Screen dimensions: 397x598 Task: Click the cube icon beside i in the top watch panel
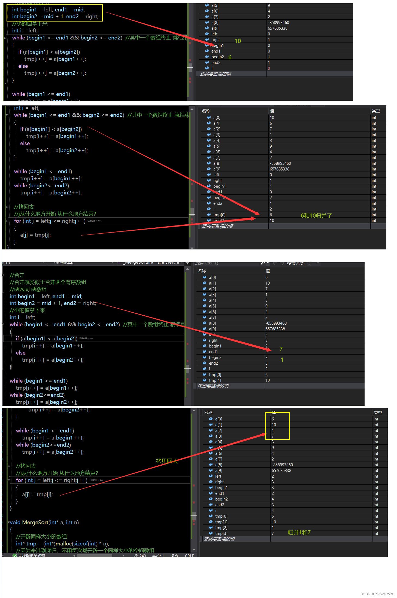pyautogui.click(x=207, y=68)
